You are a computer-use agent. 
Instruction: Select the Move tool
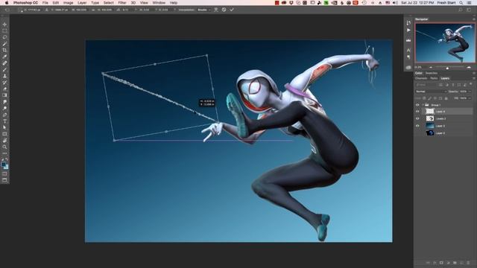4,25
